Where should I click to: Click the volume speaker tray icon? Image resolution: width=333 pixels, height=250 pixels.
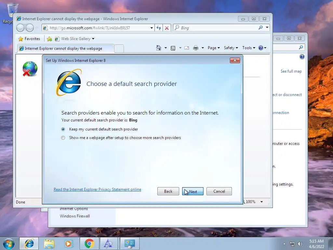click(x=300, y=244)
